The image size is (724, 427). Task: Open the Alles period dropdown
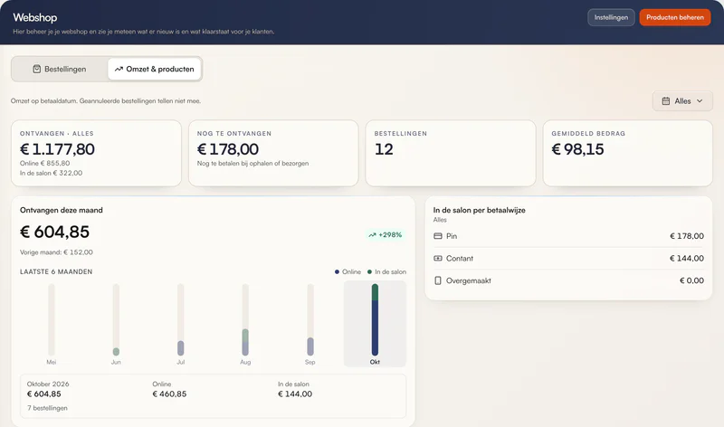click(682, 101)
